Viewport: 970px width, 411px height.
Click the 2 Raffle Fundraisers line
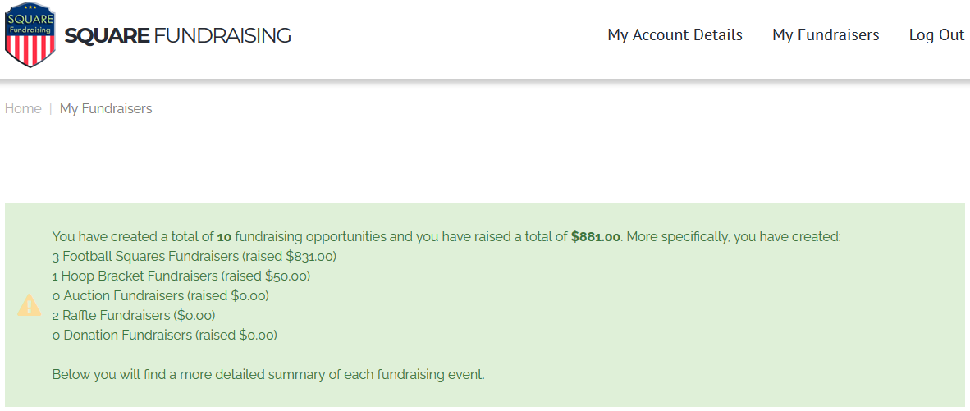tap(133, 316)
